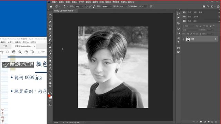This screenshot has width=221, height=124.
Task: Open the Photoshop File menu
Action: point(55,2)
